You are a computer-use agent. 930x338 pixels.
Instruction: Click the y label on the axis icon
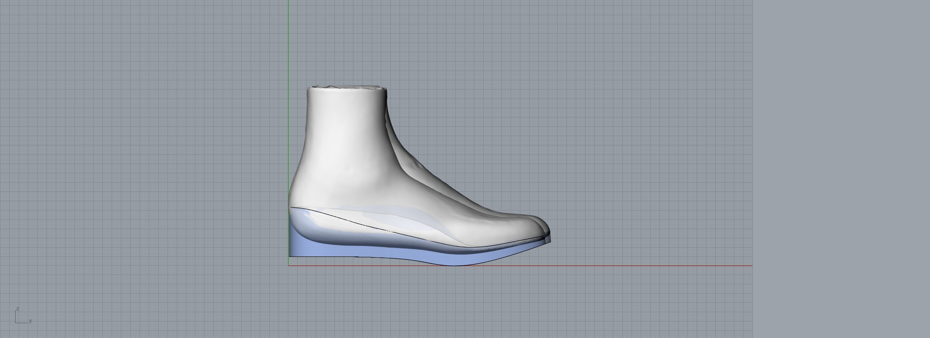pos(30,321)
